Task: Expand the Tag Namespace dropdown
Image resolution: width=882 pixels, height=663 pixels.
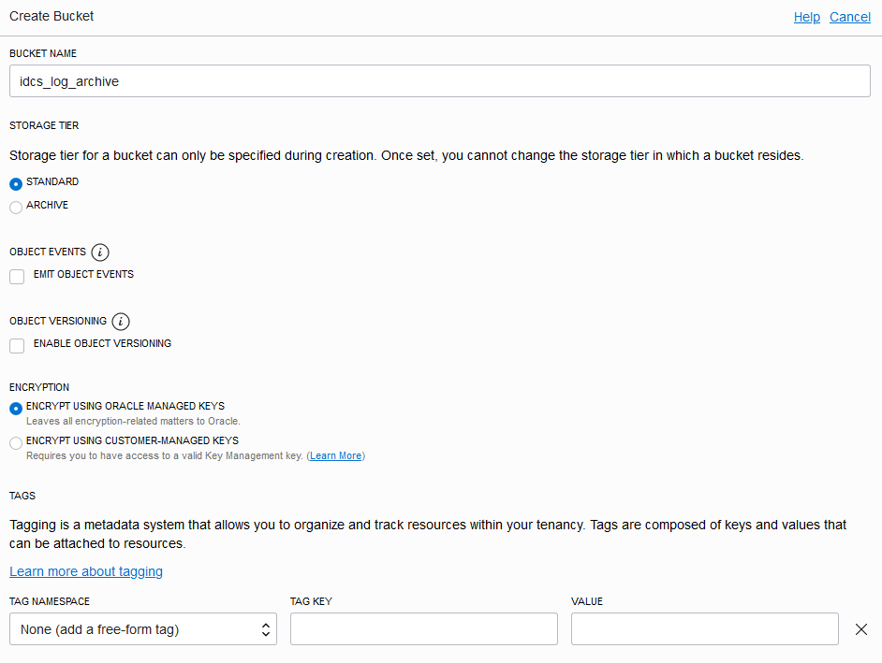Action: (143, 629)
